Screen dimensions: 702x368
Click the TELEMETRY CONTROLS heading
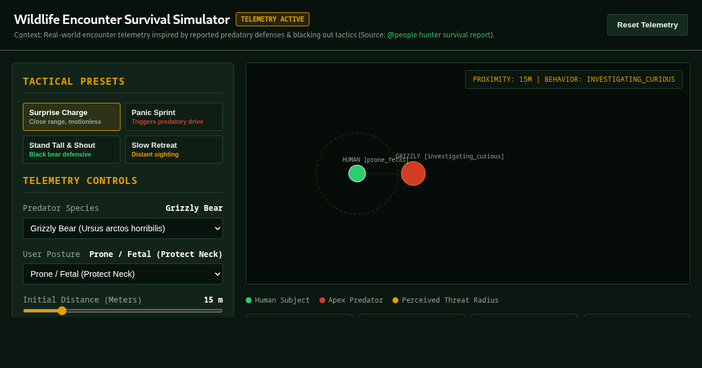click(x=80, y=180)
